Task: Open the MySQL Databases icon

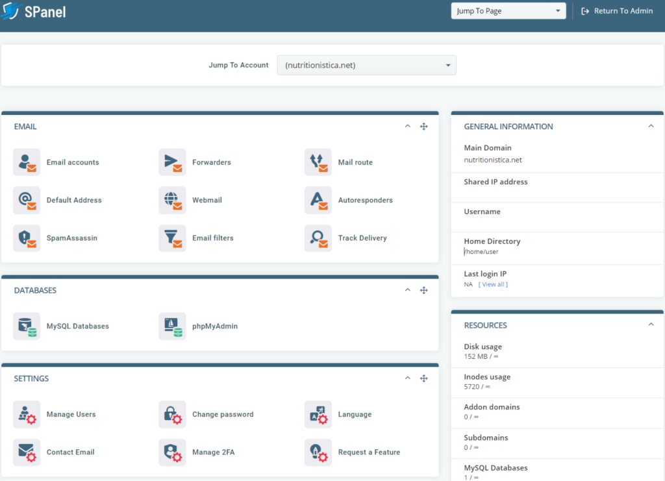Action: [27, 326]
